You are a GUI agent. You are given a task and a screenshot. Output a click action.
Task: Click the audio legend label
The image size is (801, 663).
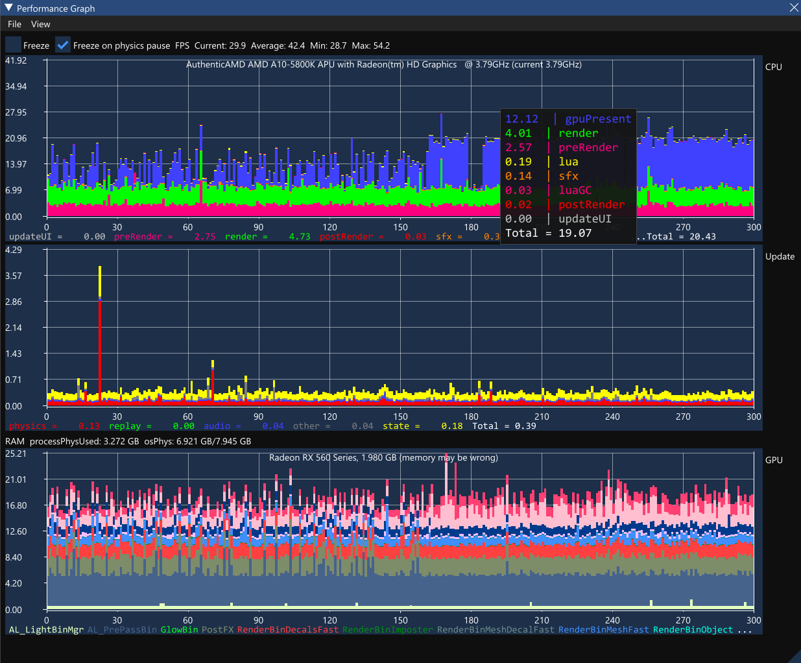tap(217, 426)
